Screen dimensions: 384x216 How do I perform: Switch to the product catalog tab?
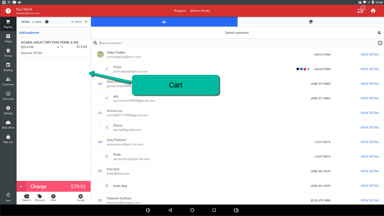(311, 22)
